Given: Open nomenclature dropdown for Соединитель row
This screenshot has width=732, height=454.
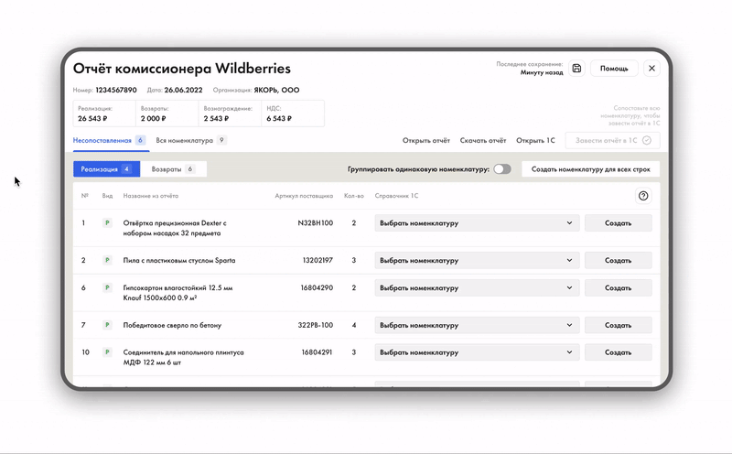Looking at the screenshot, I should coord(477,352).
